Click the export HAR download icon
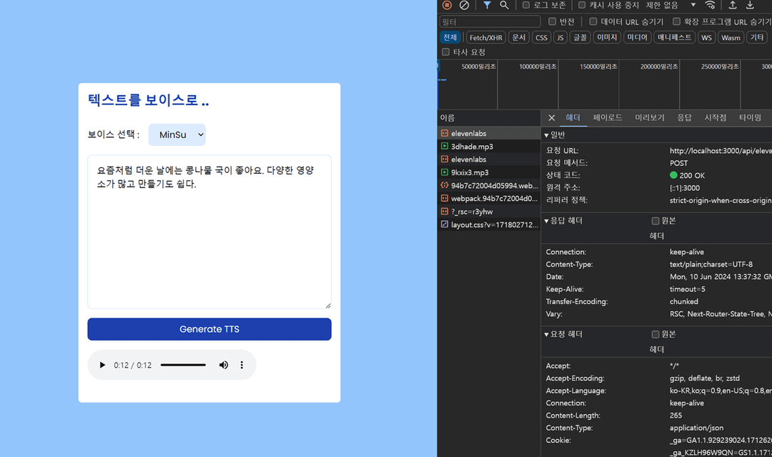The width and height of the screenshot is (772, 457). point(750,5)
